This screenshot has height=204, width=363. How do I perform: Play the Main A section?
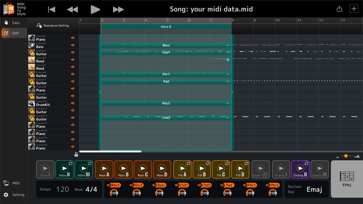click(104, 169)
